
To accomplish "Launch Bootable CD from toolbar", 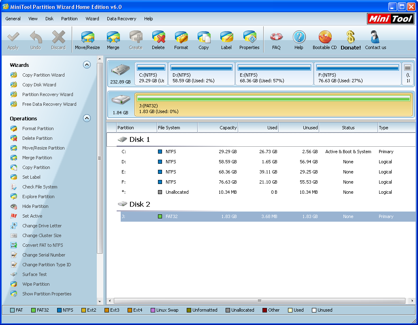I will pos(324,40).
